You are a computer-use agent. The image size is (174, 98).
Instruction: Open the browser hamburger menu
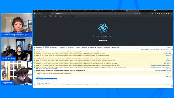click(x=172, y=13)
